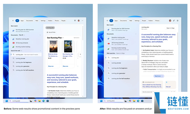
Task: Open Microsoft Edge in the Before taskbar
Action: tap(44, 101)
